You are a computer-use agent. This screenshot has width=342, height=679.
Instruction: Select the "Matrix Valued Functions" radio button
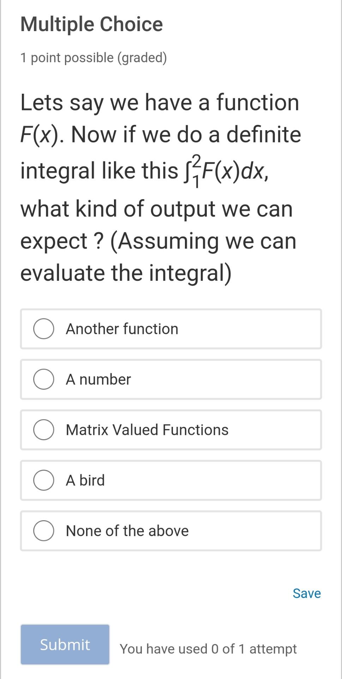(43, 430)
